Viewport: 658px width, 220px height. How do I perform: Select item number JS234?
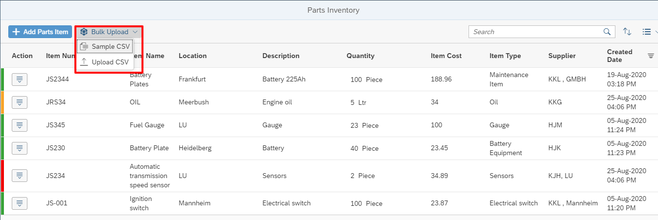point(55,176)
